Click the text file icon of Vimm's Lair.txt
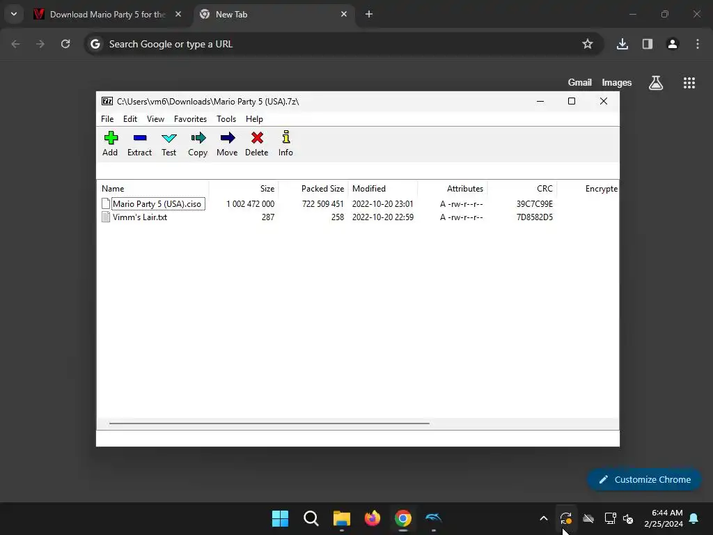The height and width of the screenshot is (535, 713). [106, 217]
